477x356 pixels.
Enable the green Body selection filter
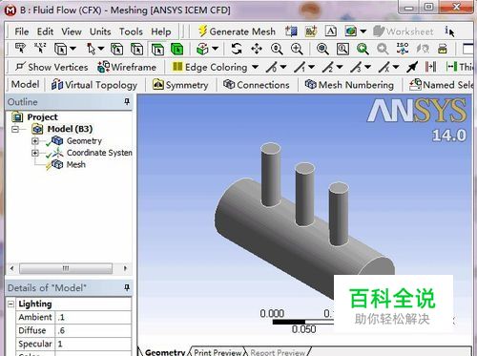[x=177, y=50]
